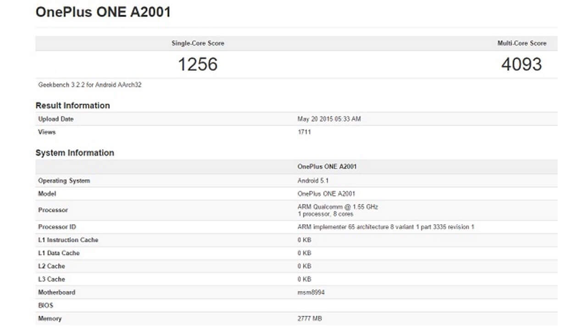The image size is (587, 330).
Task: Select the Single-Core Score of 1256
Action: pos(198,64)
